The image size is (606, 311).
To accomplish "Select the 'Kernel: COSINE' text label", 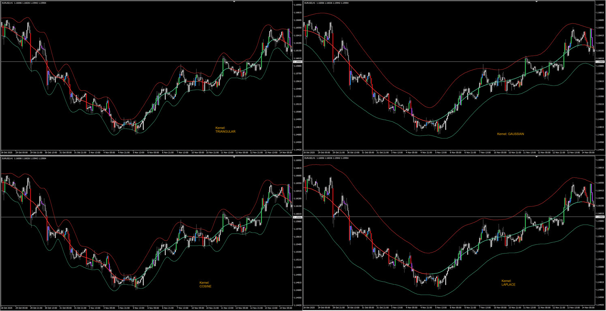I will pyautogui.click(x=206, y=284).
